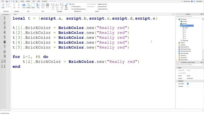This screenshot has width=204, height=115.
Task: Click the share icon in top bar
Action: (194, 1)
